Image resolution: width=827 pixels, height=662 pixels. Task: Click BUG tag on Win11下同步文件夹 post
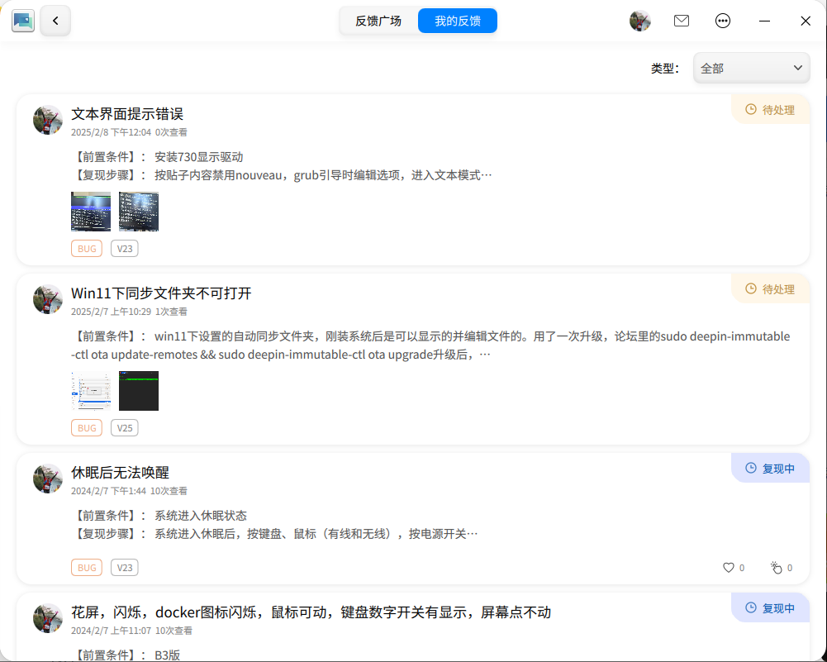(x=87, y=428)
